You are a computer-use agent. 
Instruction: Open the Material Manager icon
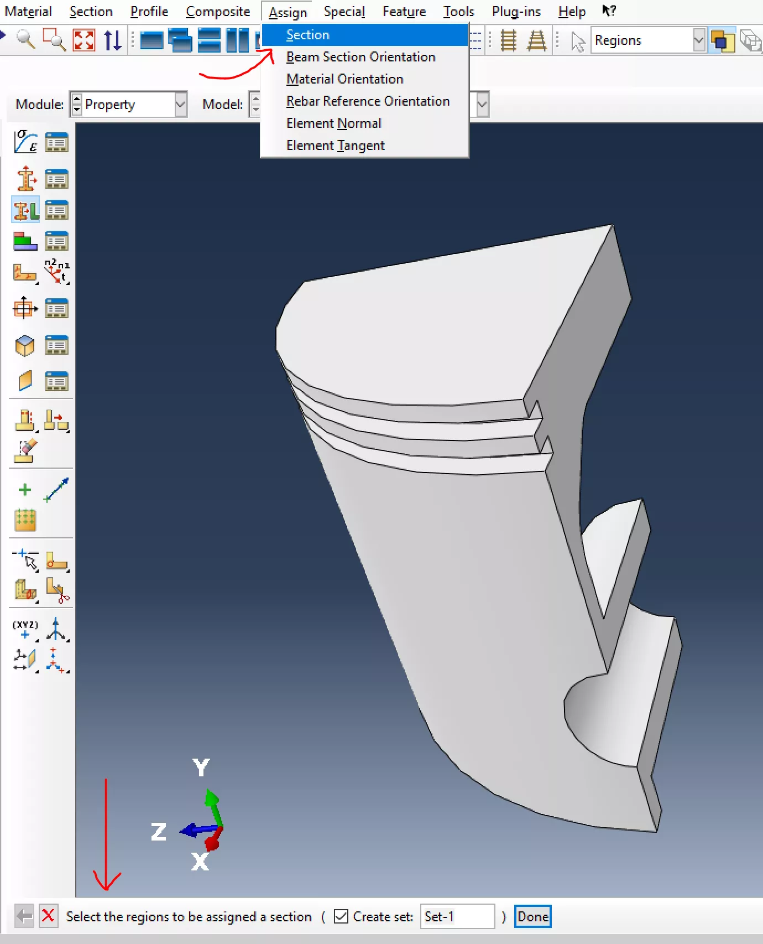(56, 142)
